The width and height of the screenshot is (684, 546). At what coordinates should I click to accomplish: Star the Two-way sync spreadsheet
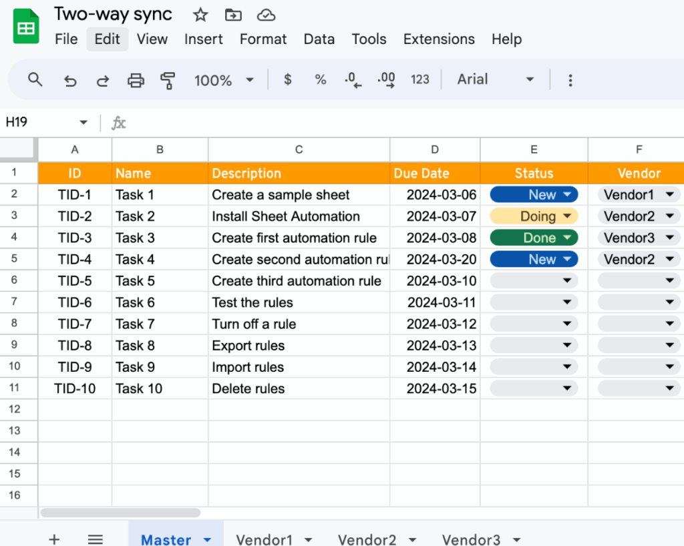click(200, 14)
